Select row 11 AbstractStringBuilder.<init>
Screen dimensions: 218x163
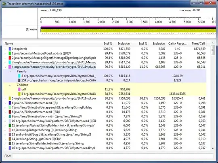(105, 125)
